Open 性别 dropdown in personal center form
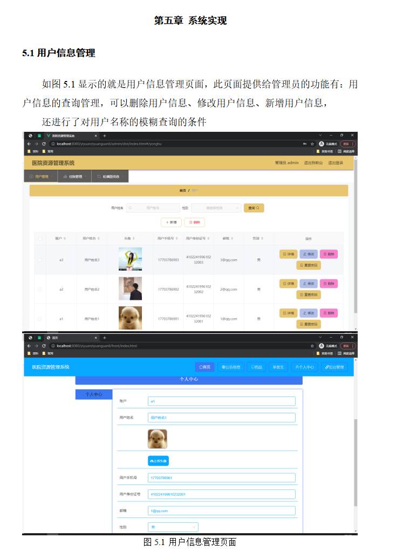403x558 pixels. pyautogui.click(x=173, y=527)
